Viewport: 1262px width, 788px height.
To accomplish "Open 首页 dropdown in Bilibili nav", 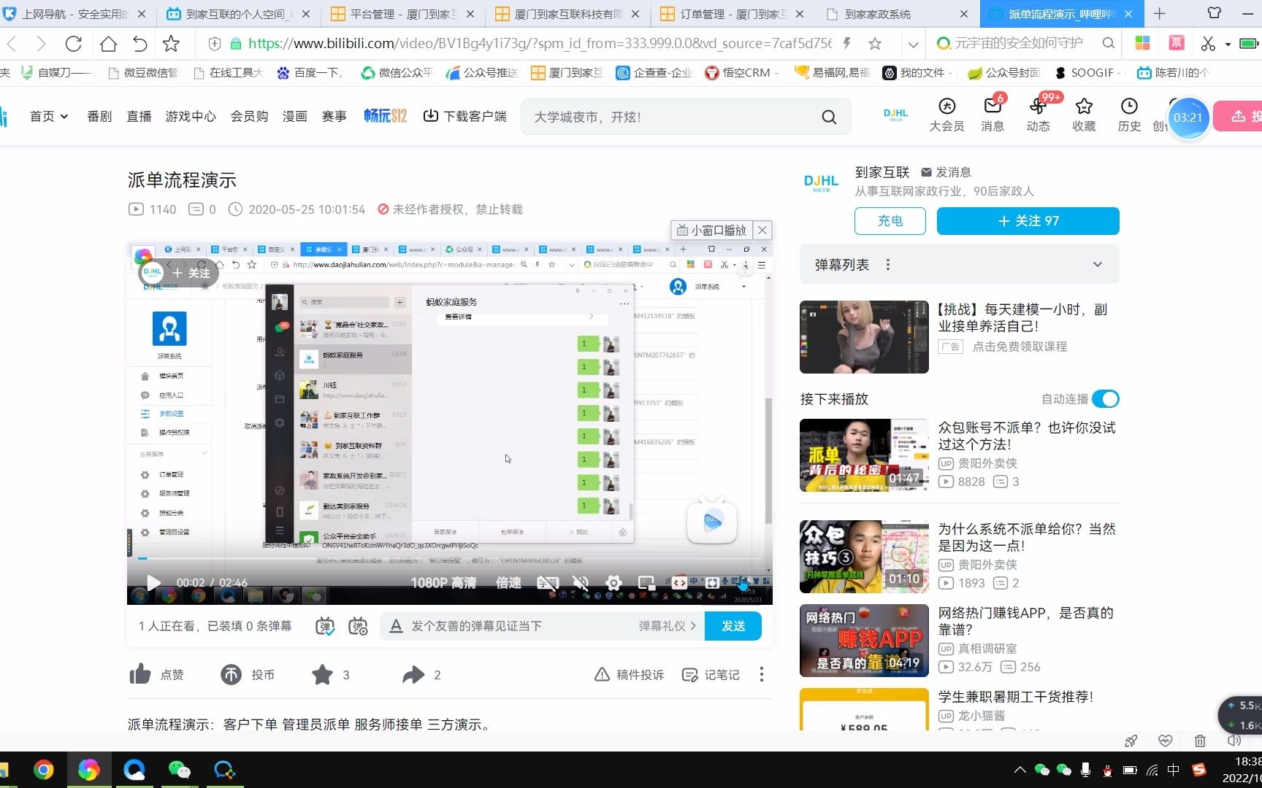I will [x=49, y=116].
